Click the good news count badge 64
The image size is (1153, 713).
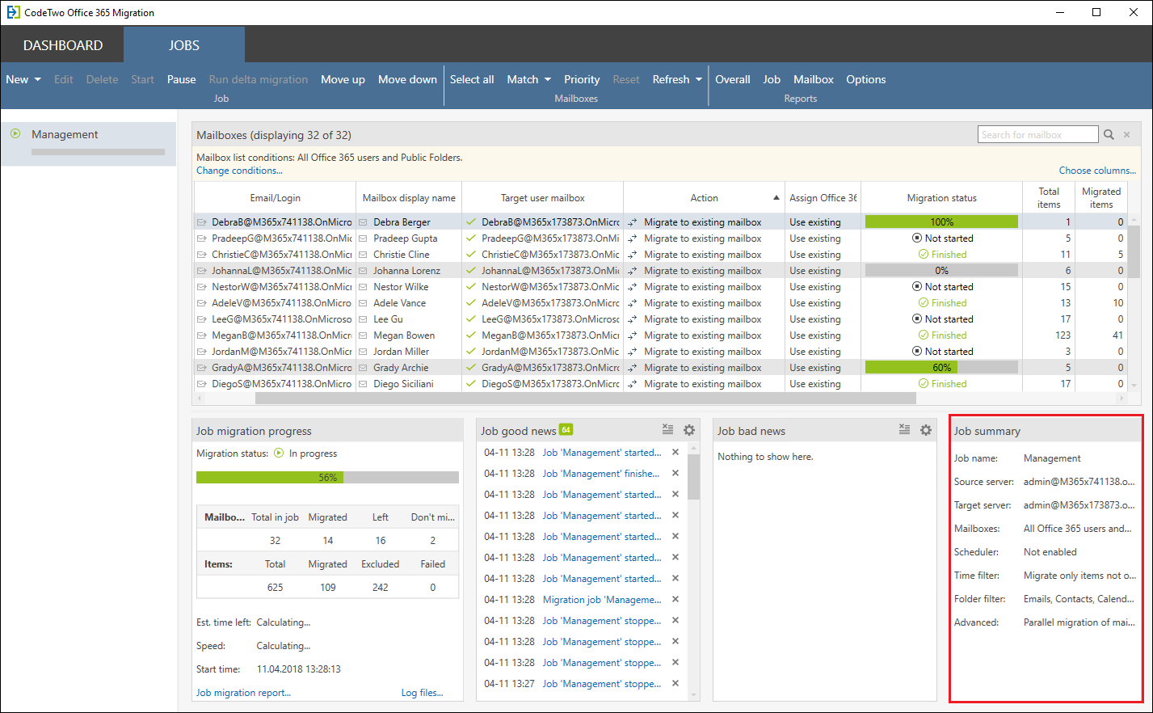click(566, 429)
